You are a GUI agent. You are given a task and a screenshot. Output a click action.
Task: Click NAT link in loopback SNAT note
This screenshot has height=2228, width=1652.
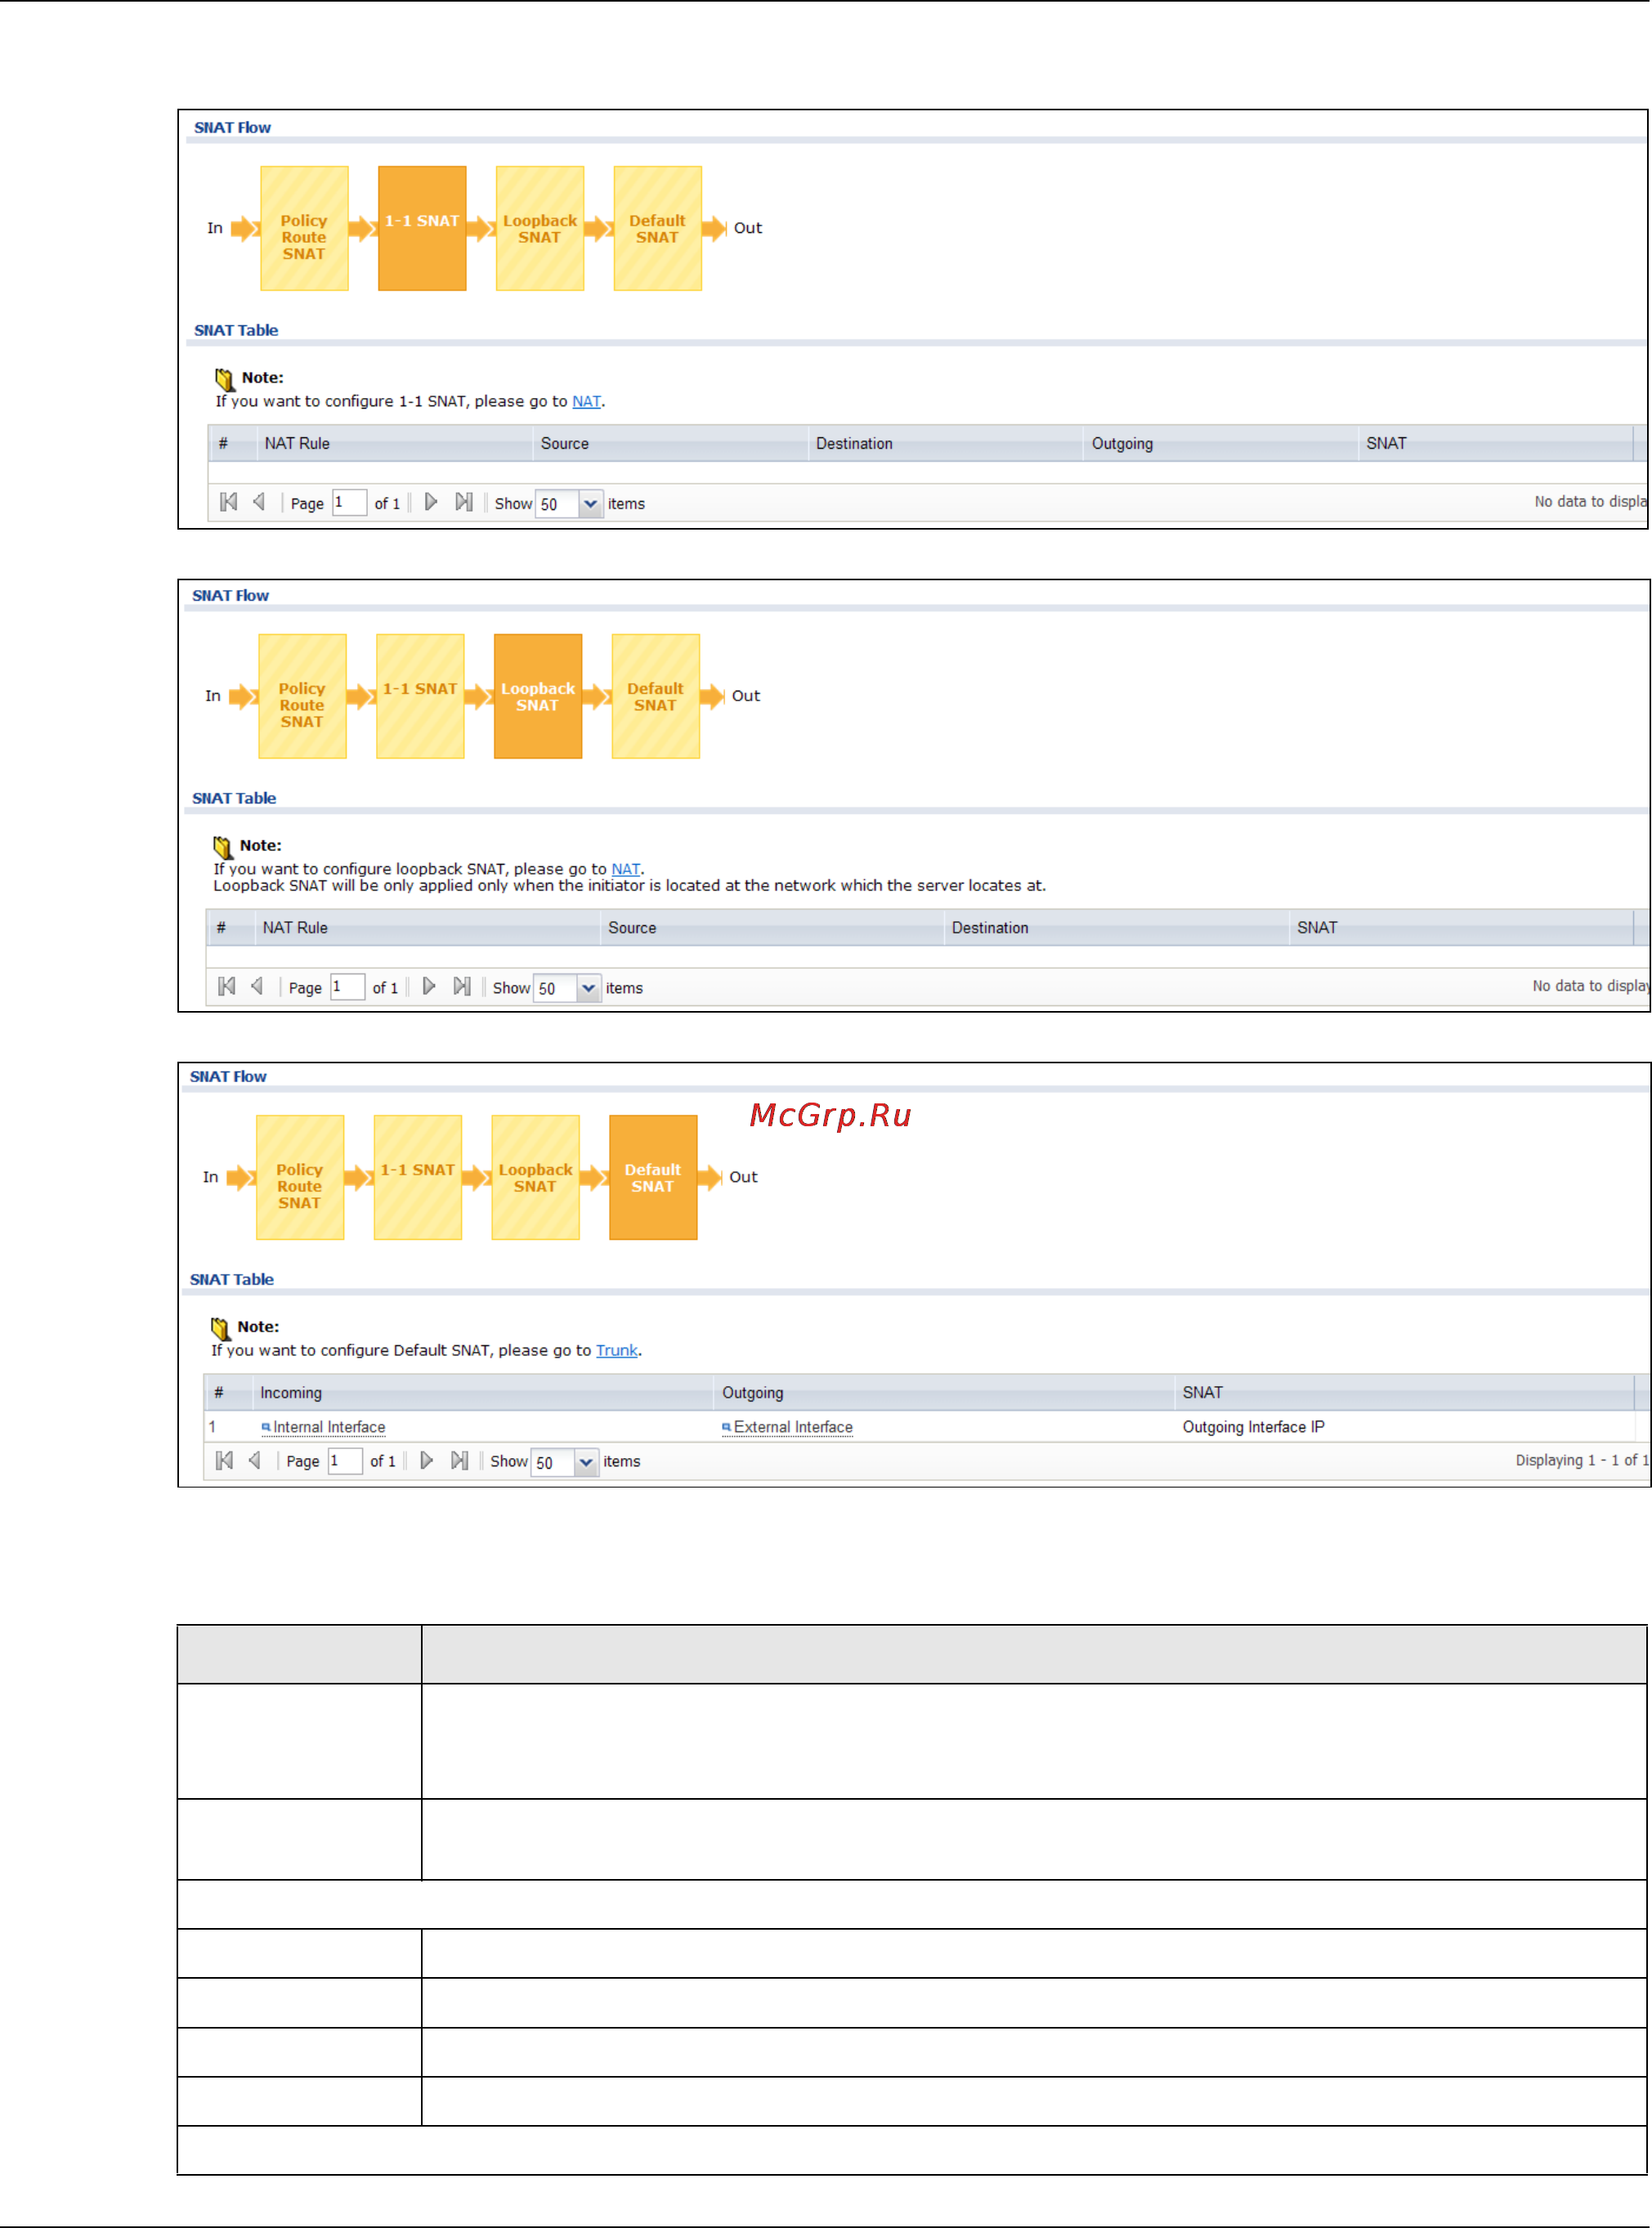tap(626, 869)
